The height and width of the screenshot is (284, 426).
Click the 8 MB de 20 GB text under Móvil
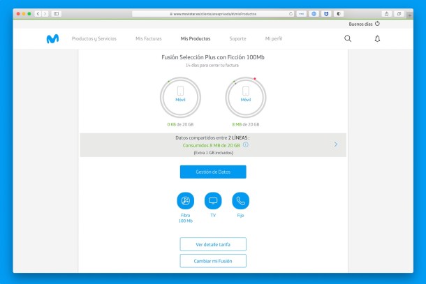[246, 124]
